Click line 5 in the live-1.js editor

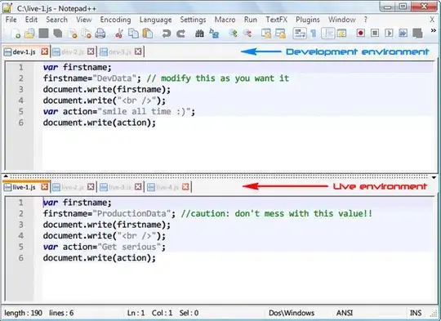238,247
